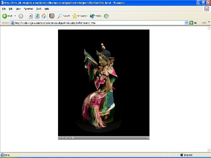
Task: Click the dimmed crosshair viewer button
Action: click(69, 138)
